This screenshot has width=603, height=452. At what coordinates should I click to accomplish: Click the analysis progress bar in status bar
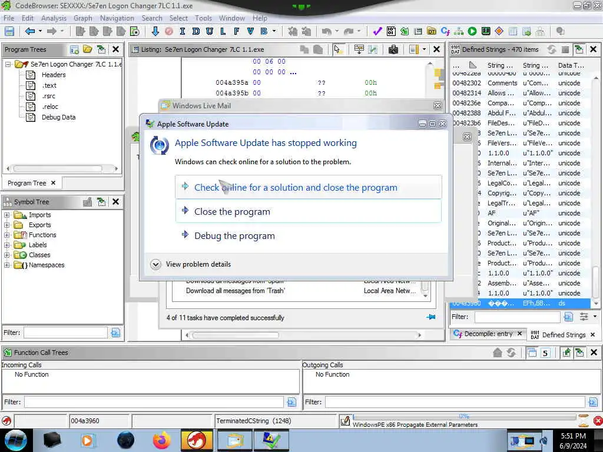(x=464, y=417)
